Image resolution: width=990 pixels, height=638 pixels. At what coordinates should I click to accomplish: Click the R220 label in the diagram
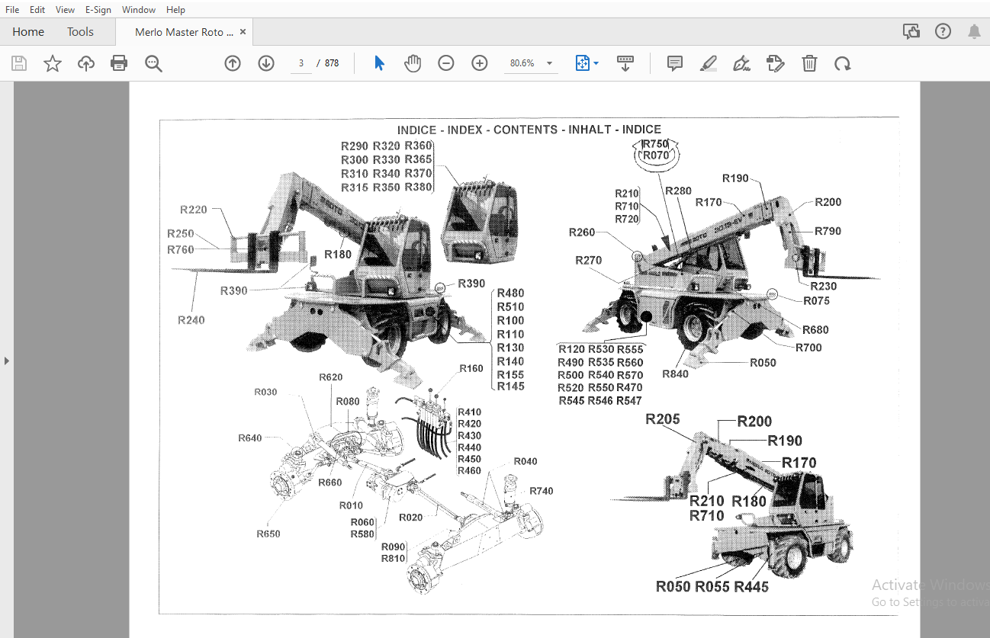coord(194,210)
